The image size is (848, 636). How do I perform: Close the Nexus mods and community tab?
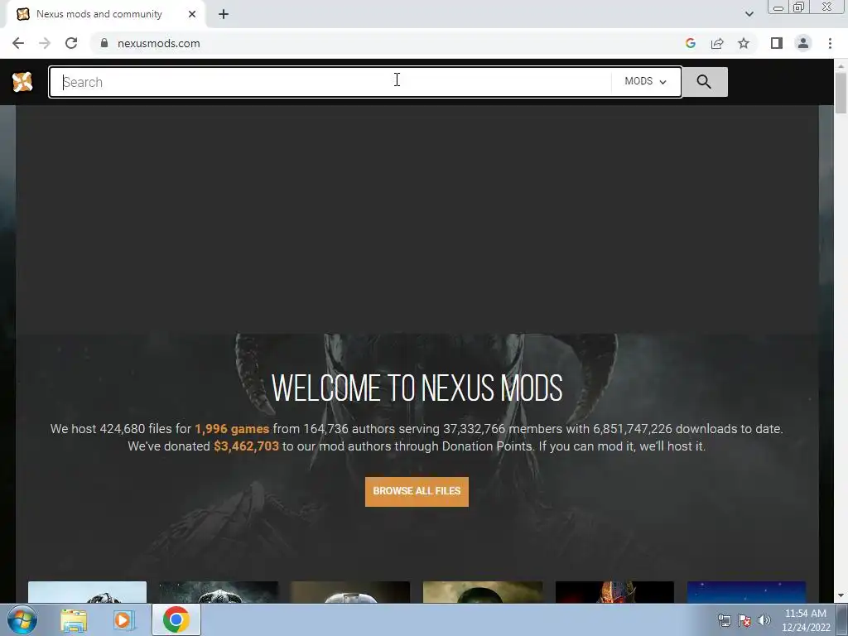[x=192, y=14]
